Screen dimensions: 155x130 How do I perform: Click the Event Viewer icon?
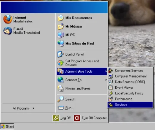110,88
